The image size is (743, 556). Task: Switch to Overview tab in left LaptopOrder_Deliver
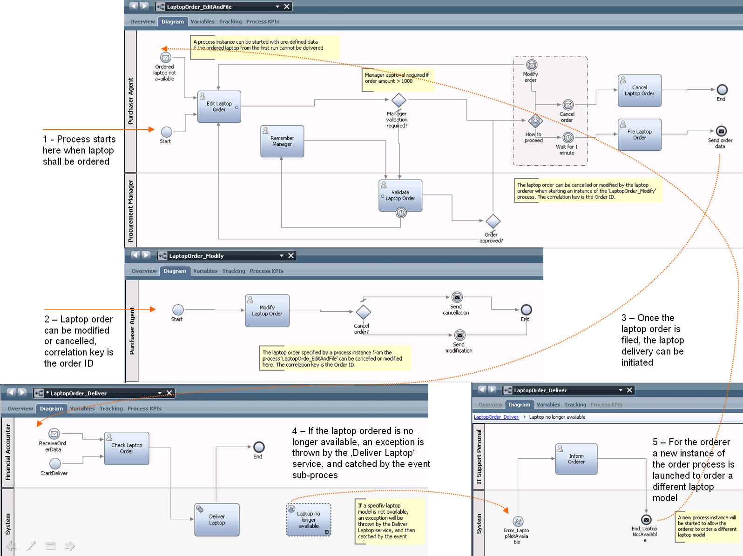[x=20, y=409]
